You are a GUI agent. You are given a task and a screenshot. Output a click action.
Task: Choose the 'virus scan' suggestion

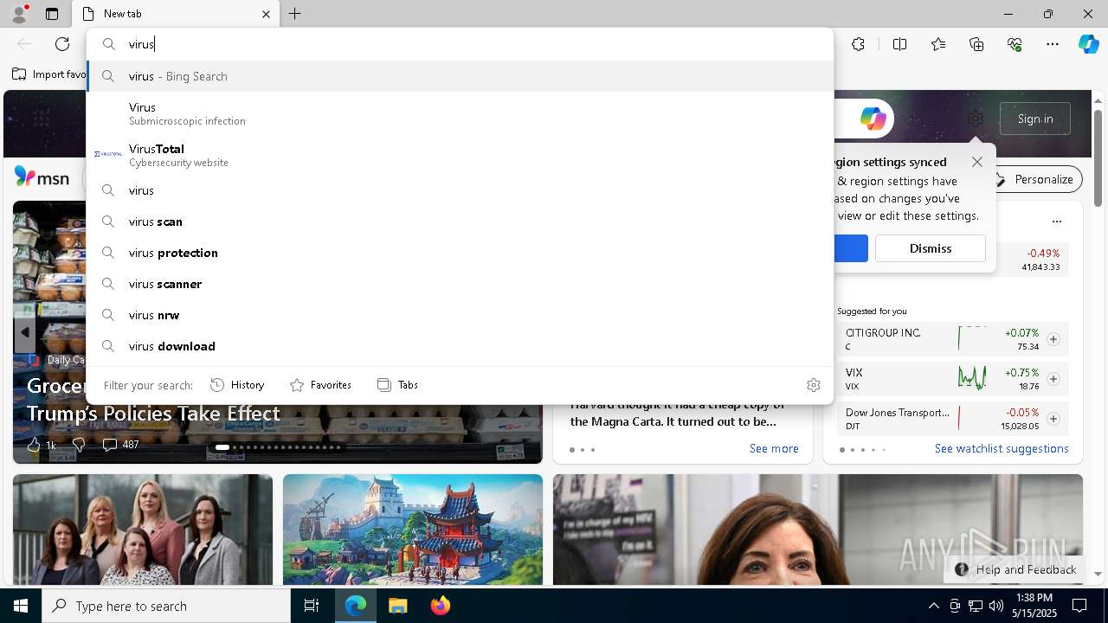[460, 222]
